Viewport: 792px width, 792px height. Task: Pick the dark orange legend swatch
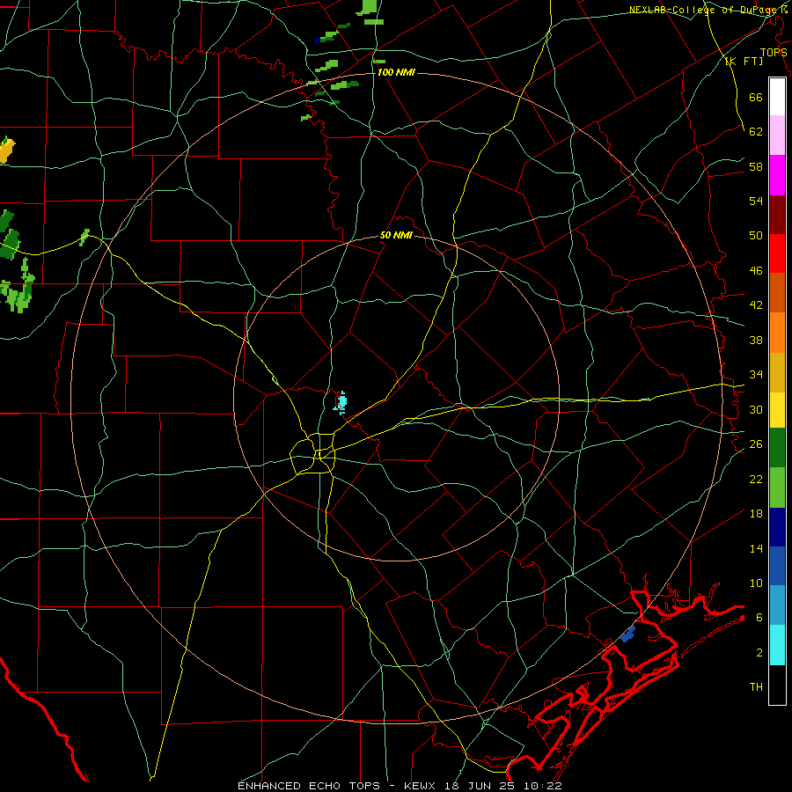[x=777, y=293]
